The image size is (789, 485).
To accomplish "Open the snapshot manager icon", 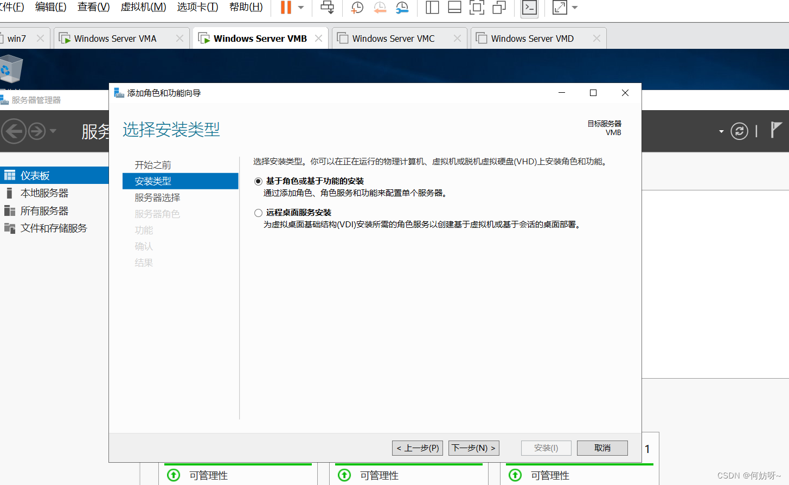I will click(402, 8).
